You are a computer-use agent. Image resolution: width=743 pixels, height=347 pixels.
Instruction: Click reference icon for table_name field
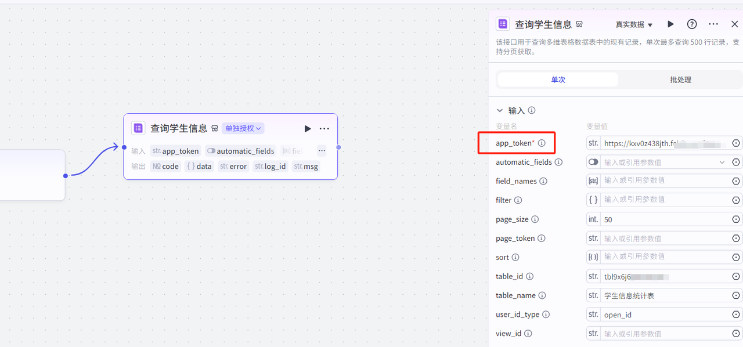[x=736, y=295]
